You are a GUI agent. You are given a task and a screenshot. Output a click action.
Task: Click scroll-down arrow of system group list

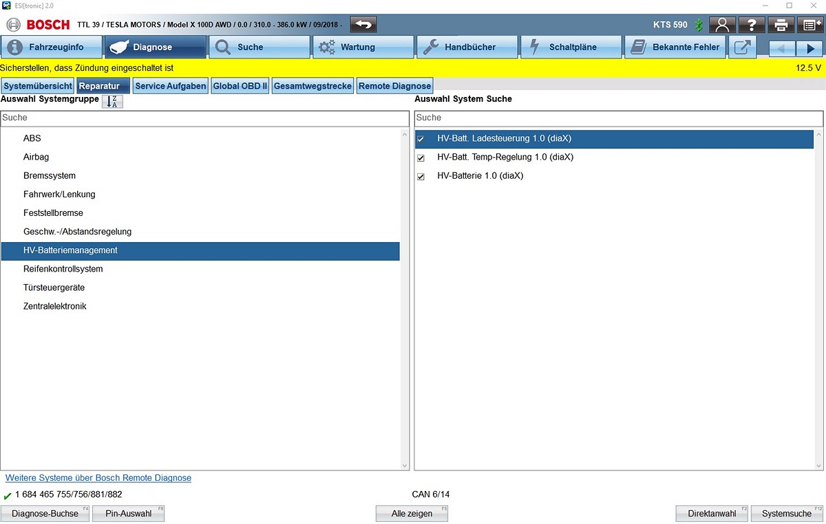(405, 466)
